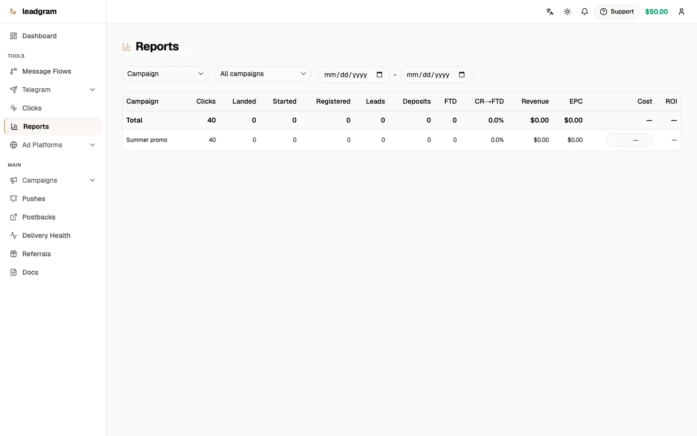Open the Campaign grouping dropdown

[x=166, y=74]
